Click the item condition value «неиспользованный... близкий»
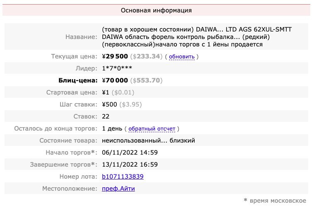Screen dimensions: 314x206 148,141
